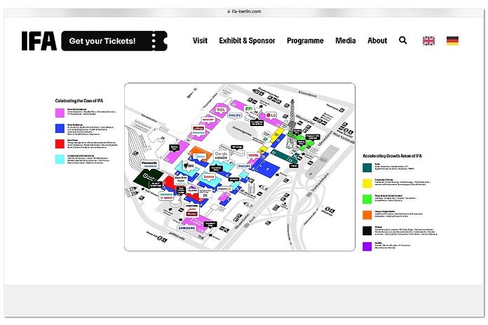Click the large blue hall on map
Image resolution: width=488 pixels, height=325 pixels.
click(267, 169)
